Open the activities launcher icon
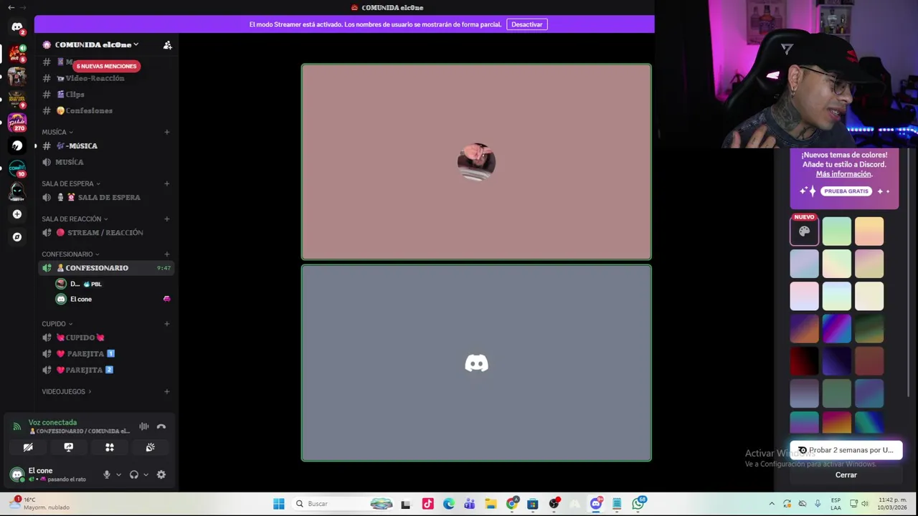Screen dimensions: 918x516 point(110,447)
